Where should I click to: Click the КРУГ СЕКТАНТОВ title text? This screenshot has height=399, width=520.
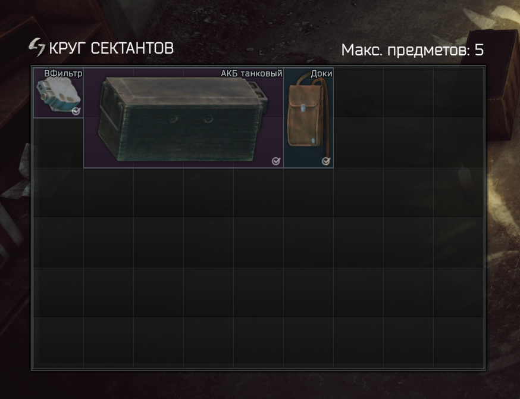click(x=111, y=48)
